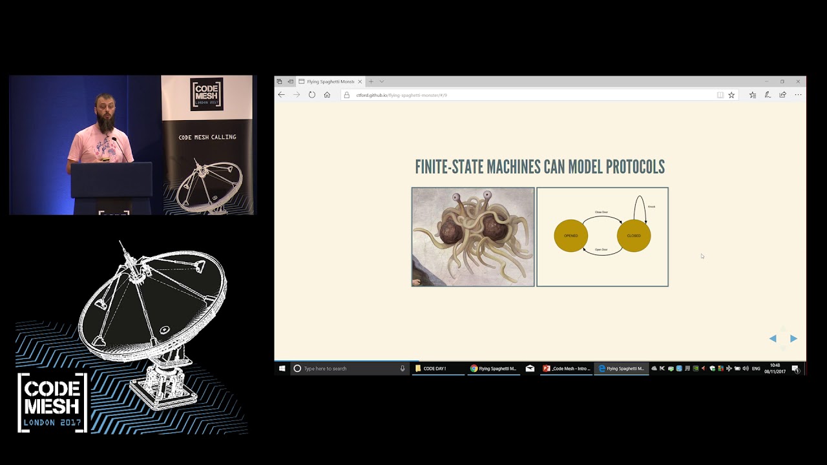Open the reading view icon
This screenshot has height=465, width=827.
tap(720, 95)
